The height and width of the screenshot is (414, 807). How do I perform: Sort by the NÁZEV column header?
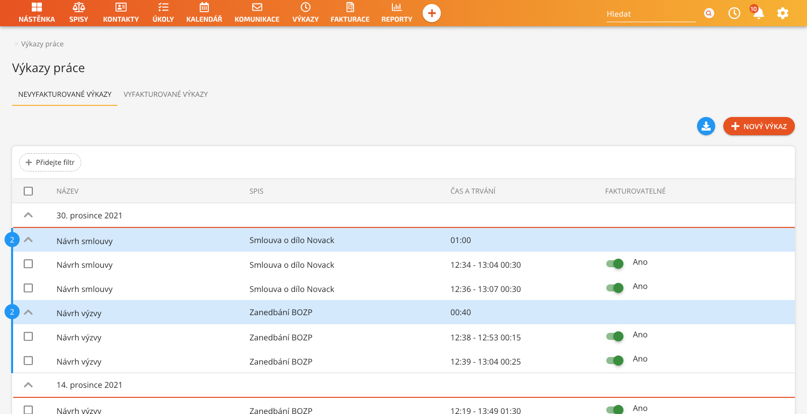tap(68, 191)
